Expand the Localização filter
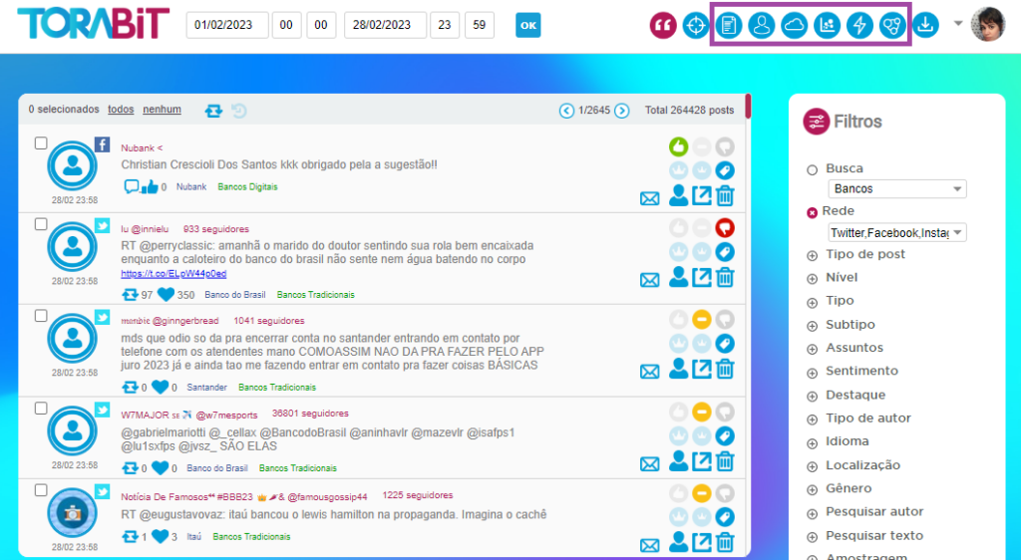 point(812,467)
